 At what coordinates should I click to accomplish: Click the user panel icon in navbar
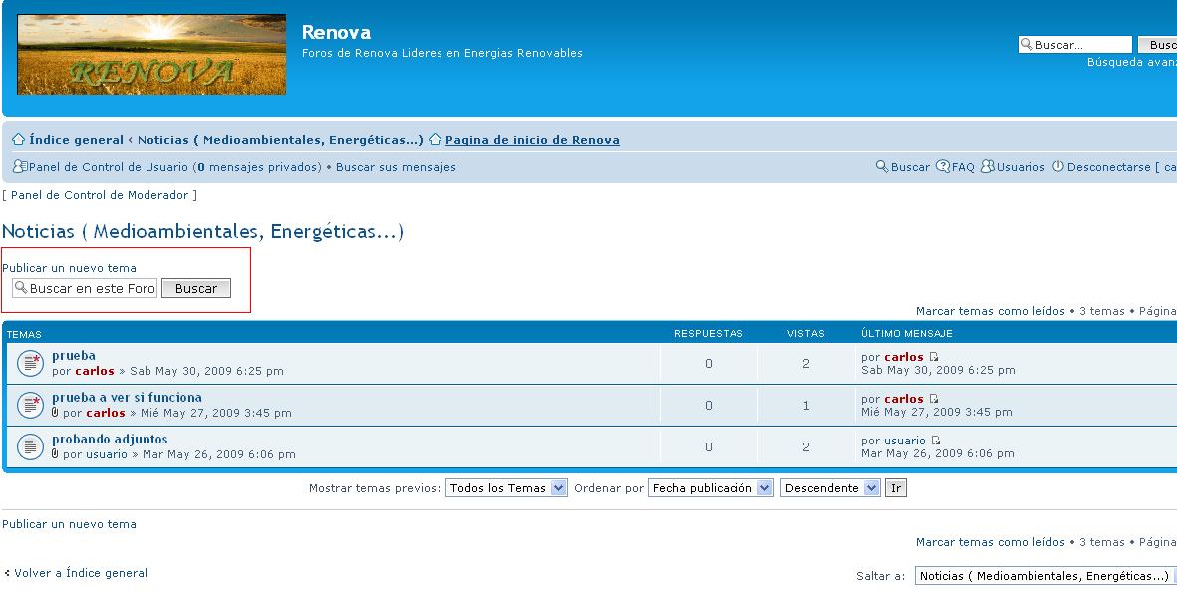pos(20,166)
